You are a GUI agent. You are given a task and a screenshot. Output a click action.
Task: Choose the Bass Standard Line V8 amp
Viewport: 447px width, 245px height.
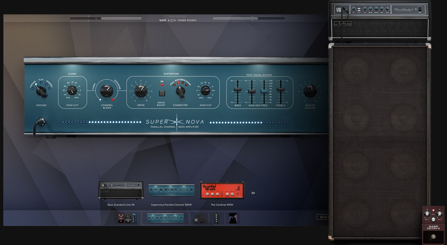(x=121, y=190)
